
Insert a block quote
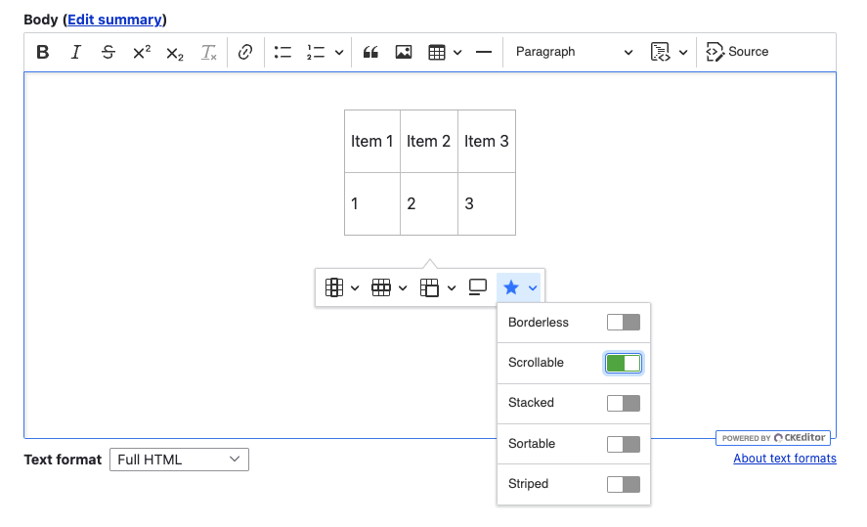pyautogui.click(x=370, y=53)
